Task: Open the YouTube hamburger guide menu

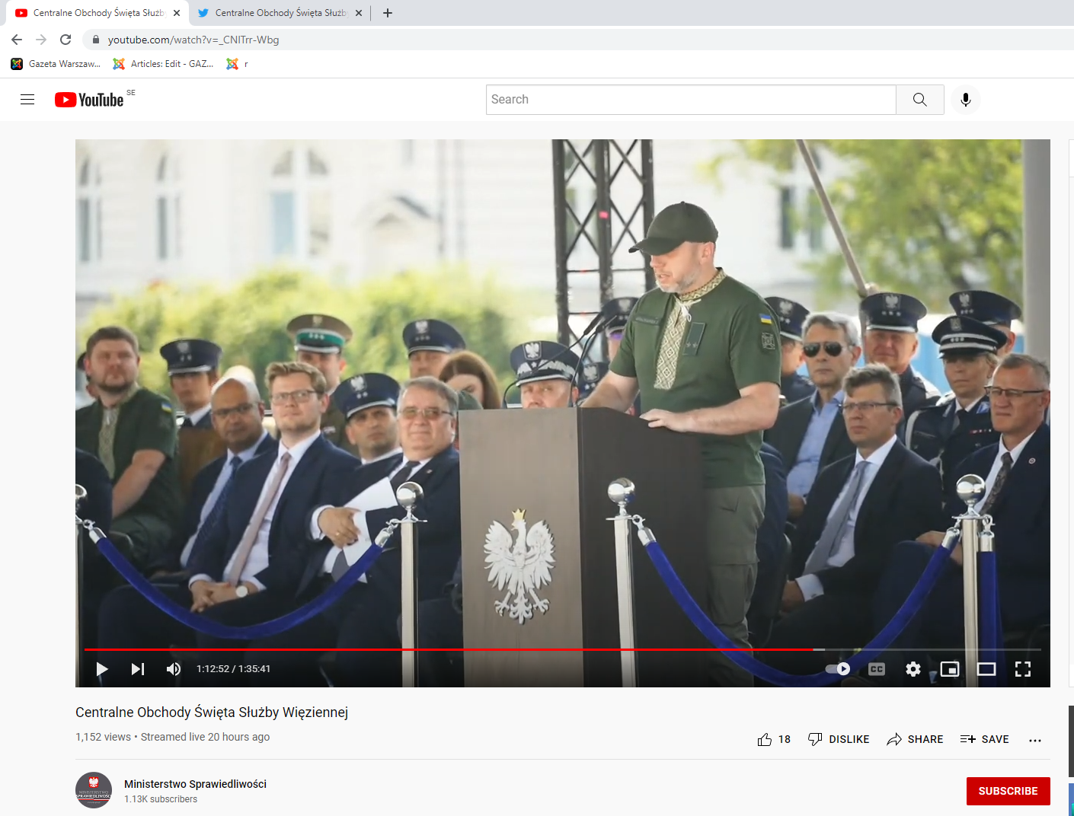Action: tap(27, 100)
